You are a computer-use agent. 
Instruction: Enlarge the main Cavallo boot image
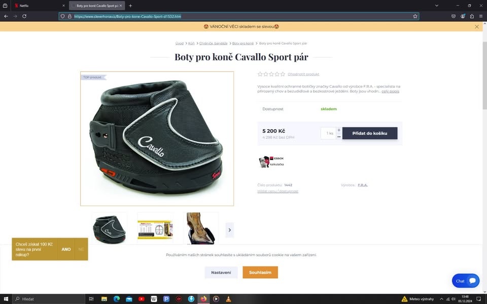157,139
